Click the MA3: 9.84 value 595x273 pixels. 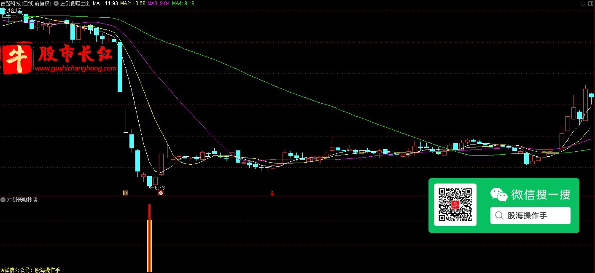(159, 3)
